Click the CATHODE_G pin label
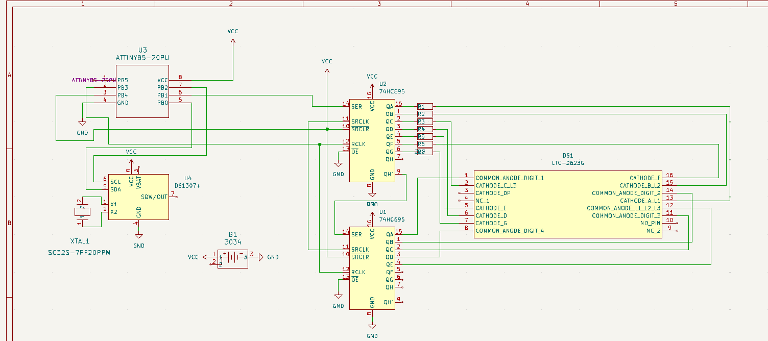Viewport: 768px width, 341px height. (x=491, y=223)
